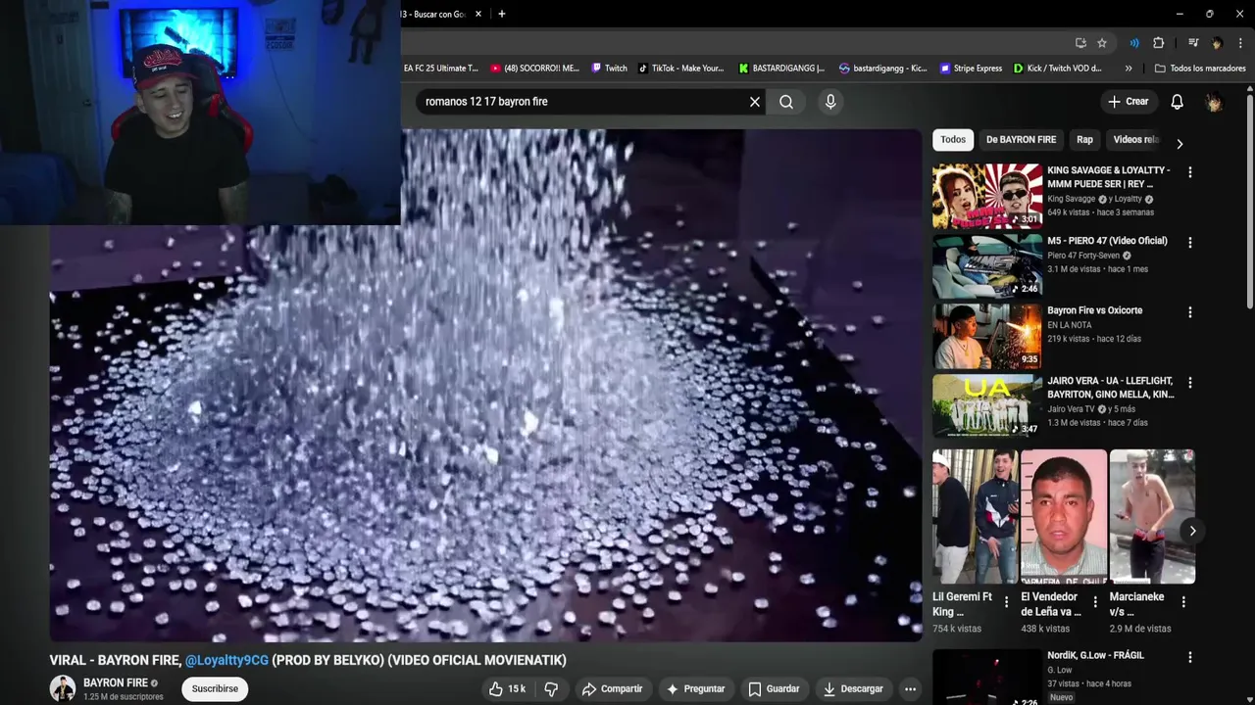Open the BASTARDIGANGG Kick bookmark
Screen dimensions: 1255x705
coord(781,69)
